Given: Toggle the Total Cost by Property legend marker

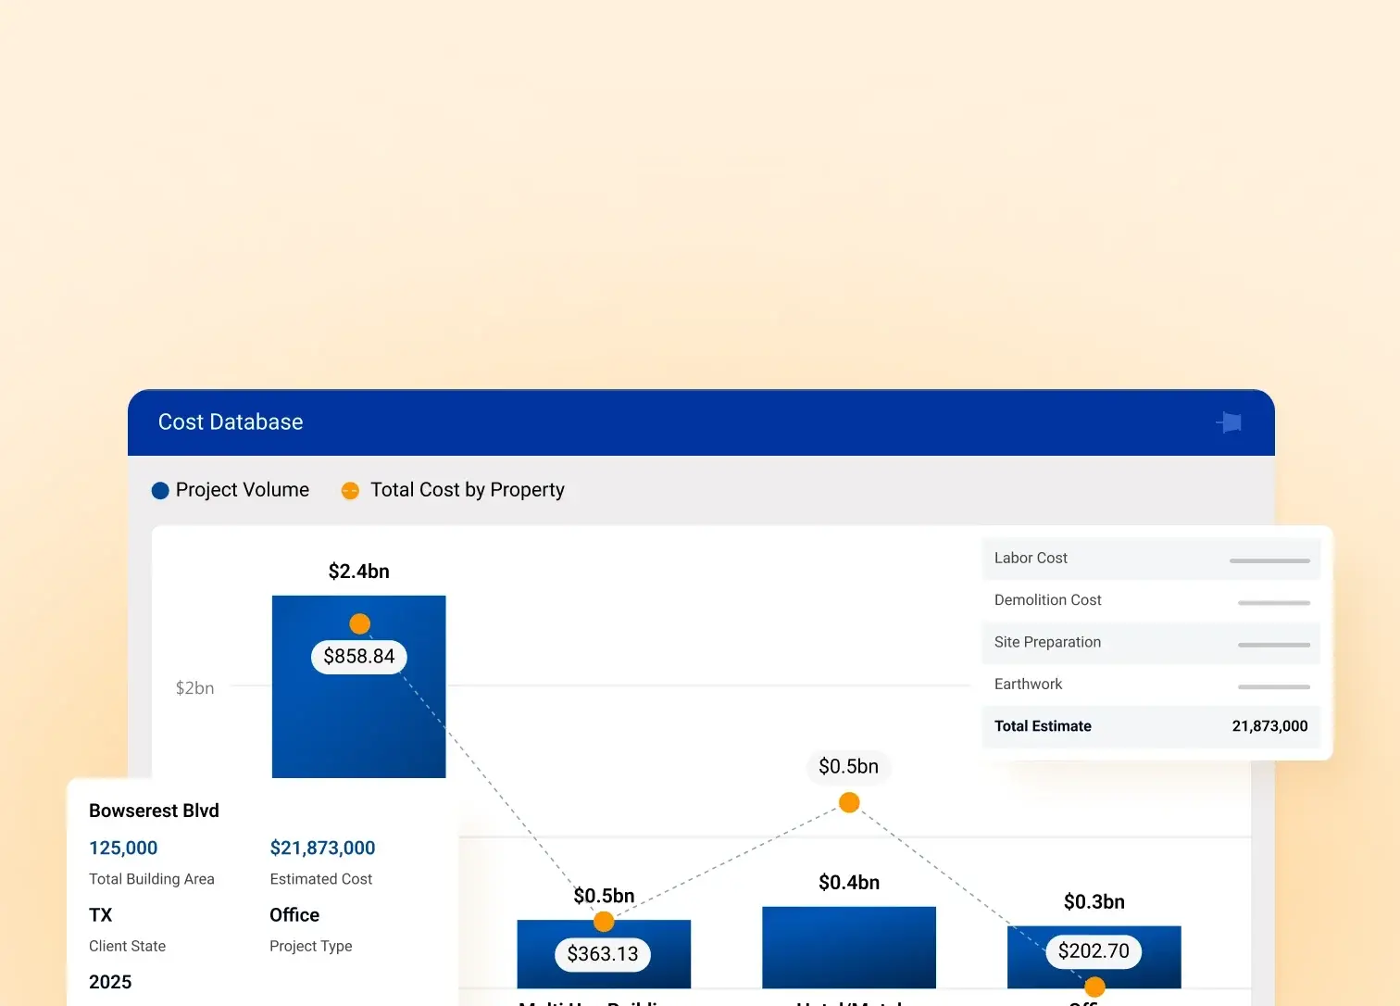Looking at the screenshot, I should (350, 491).
